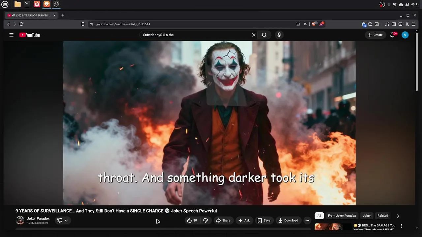Select the All filter chip
The height and width of the screenshot is (237, 422).
coord(319,216)
